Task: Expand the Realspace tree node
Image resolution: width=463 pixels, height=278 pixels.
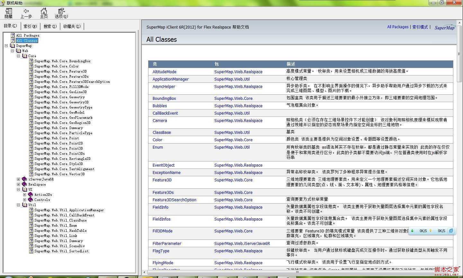Action: pos(18,184)
